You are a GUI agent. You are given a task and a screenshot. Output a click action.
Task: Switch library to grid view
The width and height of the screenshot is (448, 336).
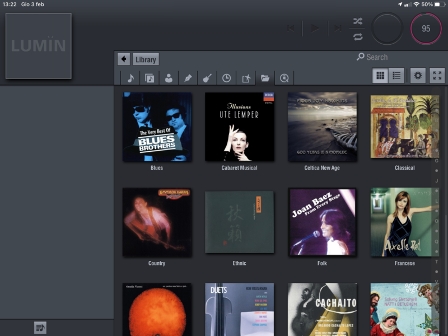pos(380,76)
